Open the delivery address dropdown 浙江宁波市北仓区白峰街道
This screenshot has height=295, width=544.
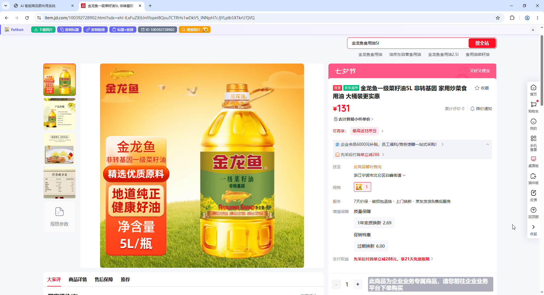tap(380, 175)
